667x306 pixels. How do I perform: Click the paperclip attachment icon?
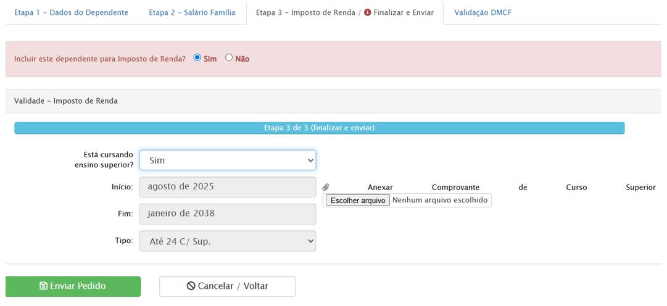(326, 188)
